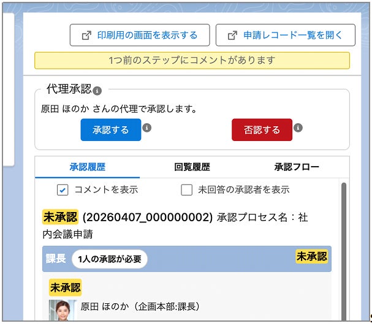Uncheck the コメントを表示 checkbox

[63, 190]
